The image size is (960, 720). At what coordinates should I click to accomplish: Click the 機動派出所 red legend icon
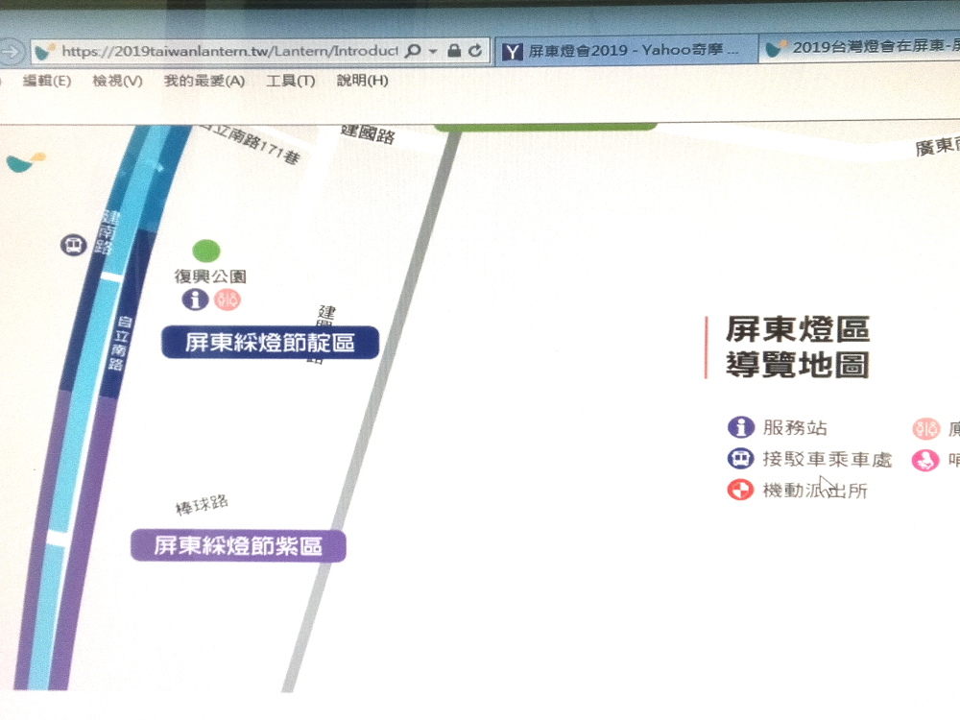click(x=740, y=490)
